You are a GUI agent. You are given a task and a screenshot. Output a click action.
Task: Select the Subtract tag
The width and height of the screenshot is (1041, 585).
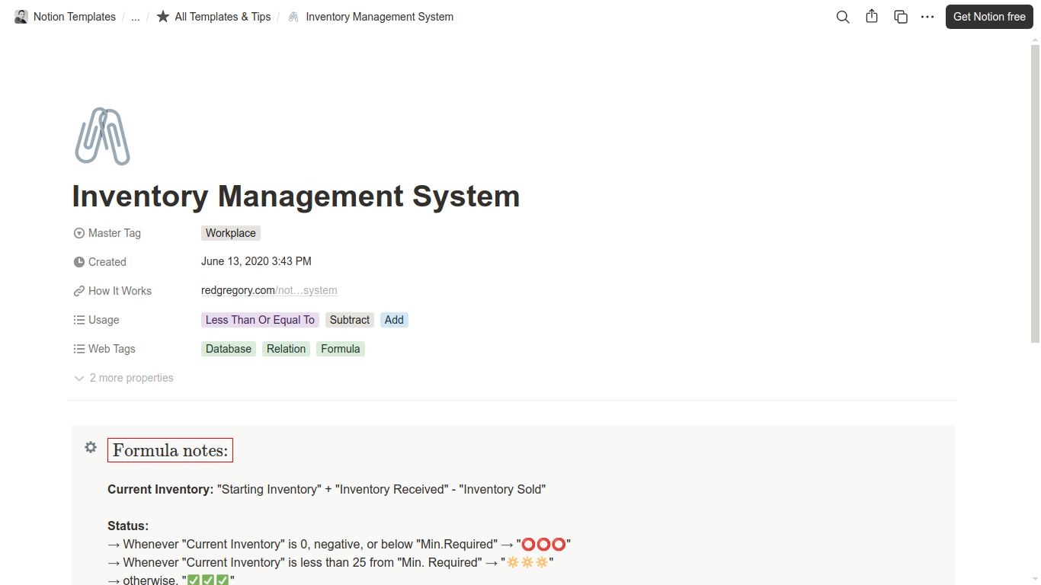[350, 320]
